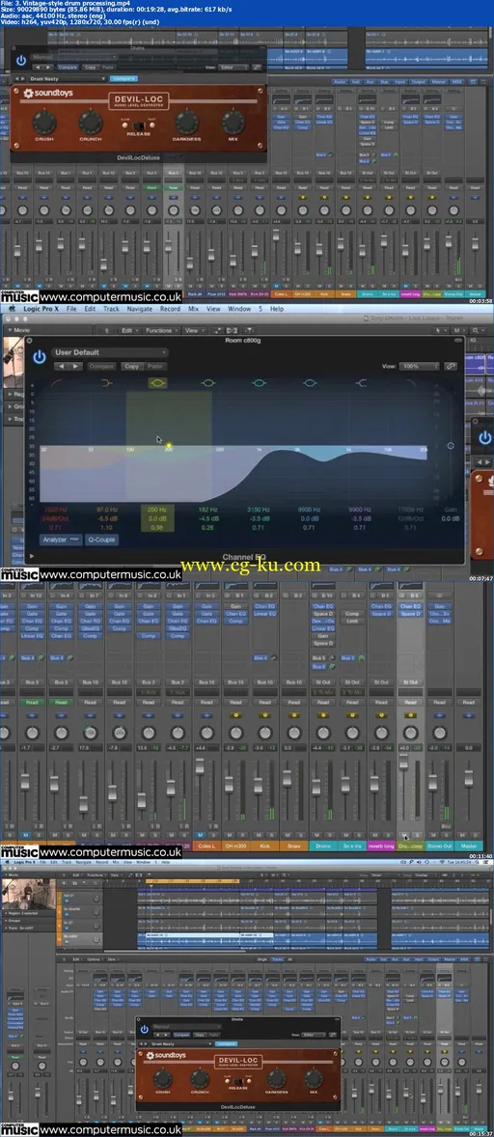Image resolution: width=494 pixels, height=1137 pixels.
Task: Open the Window menu
Action: pyautogui.click(x=239, y=308)
